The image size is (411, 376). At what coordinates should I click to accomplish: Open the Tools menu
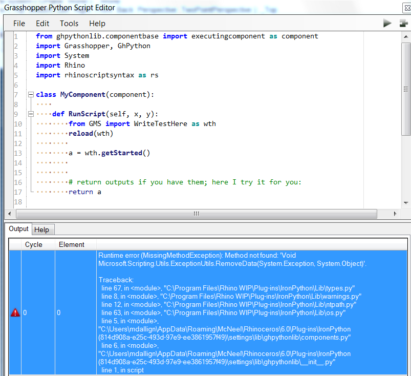pos(69,23)
